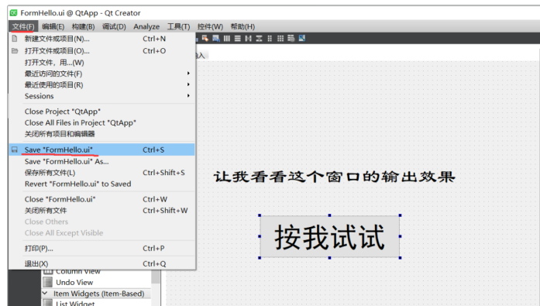
Task: Open the Analyze menu
Action: click(x=146, y=26)
